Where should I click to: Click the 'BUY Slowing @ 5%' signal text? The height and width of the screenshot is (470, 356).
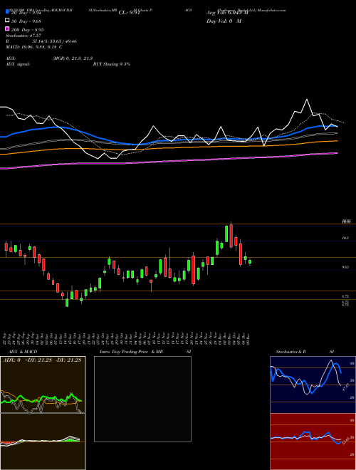pyautogui.click(x=112, y=64)
